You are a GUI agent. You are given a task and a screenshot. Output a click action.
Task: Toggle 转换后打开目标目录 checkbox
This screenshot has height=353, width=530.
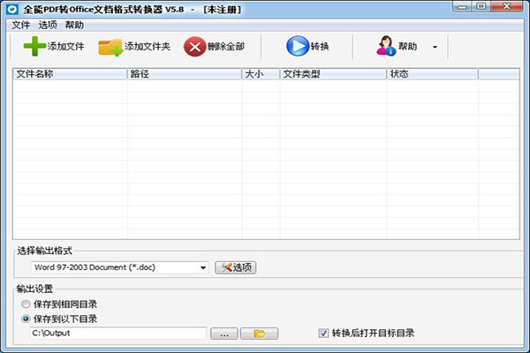pos(323,334)
